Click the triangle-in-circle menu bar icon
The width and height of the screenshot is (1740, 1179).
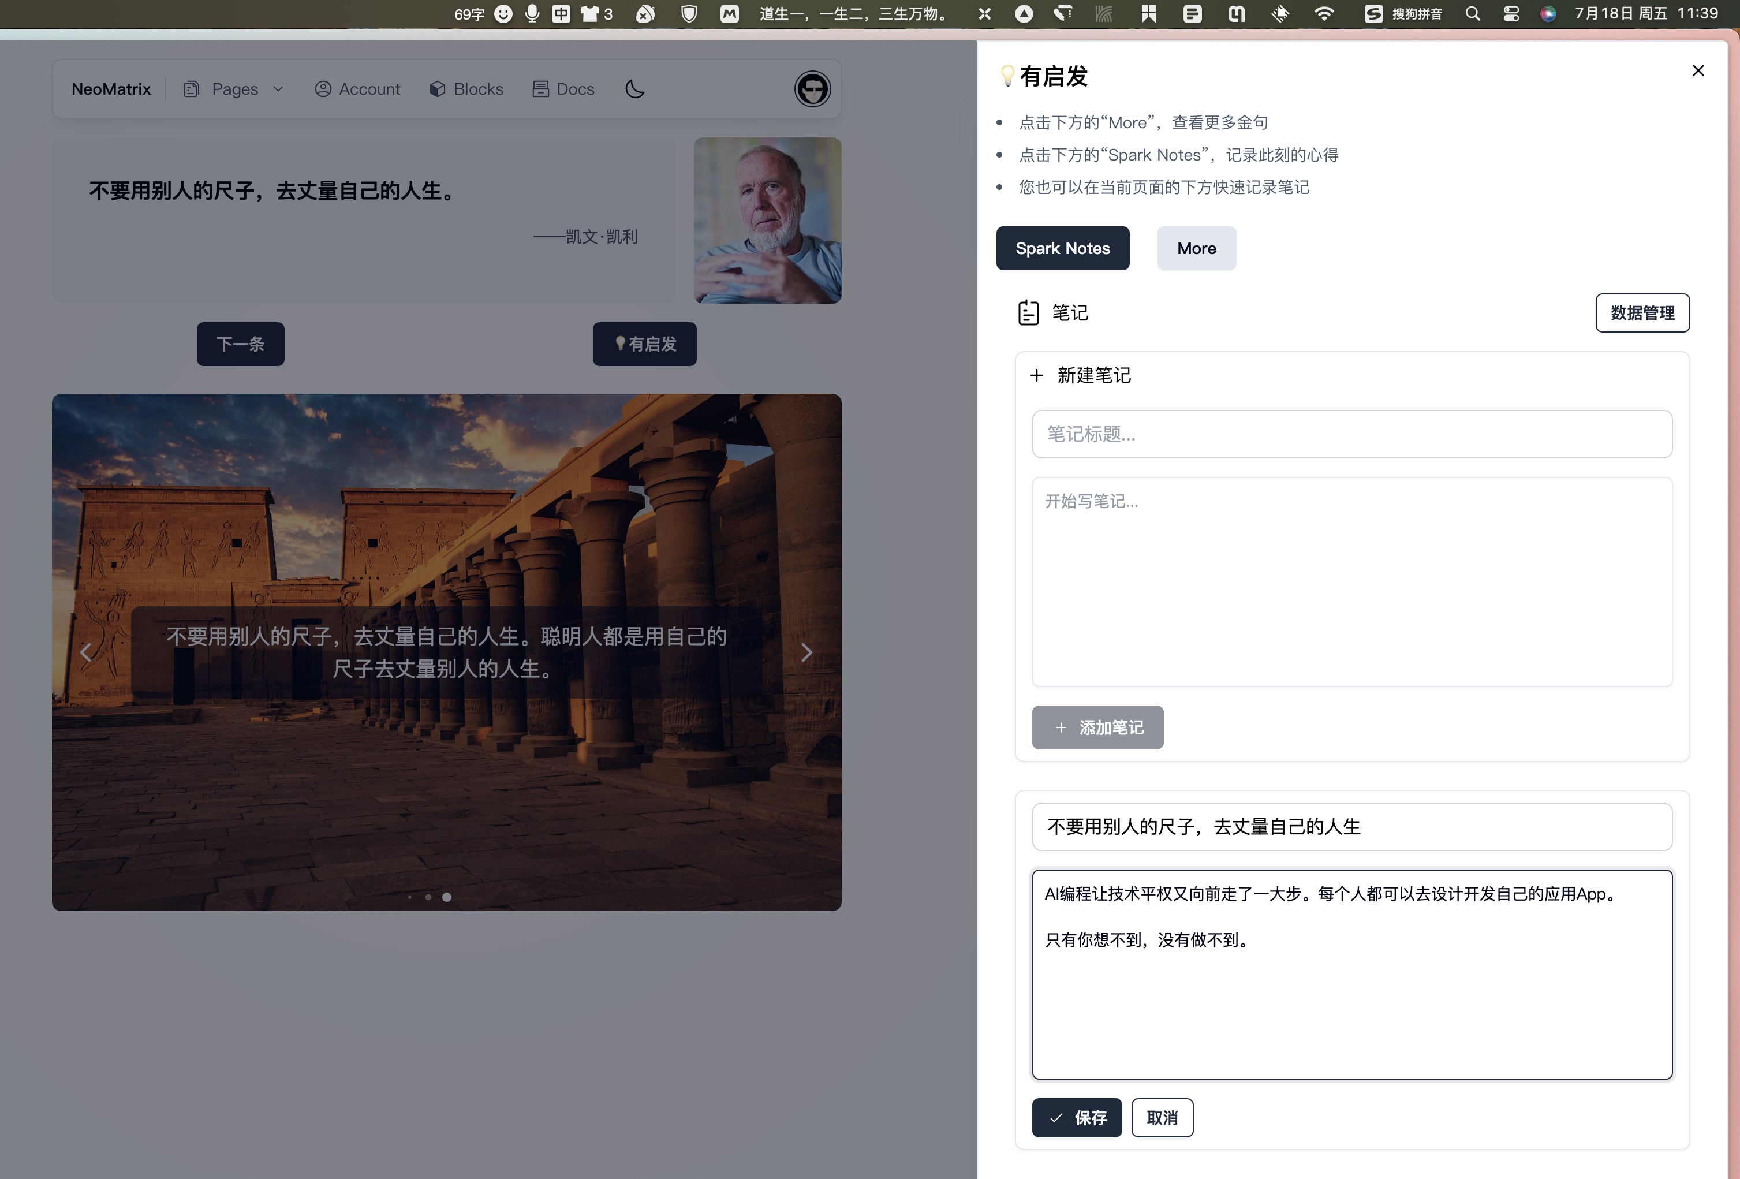point(1024,13)
